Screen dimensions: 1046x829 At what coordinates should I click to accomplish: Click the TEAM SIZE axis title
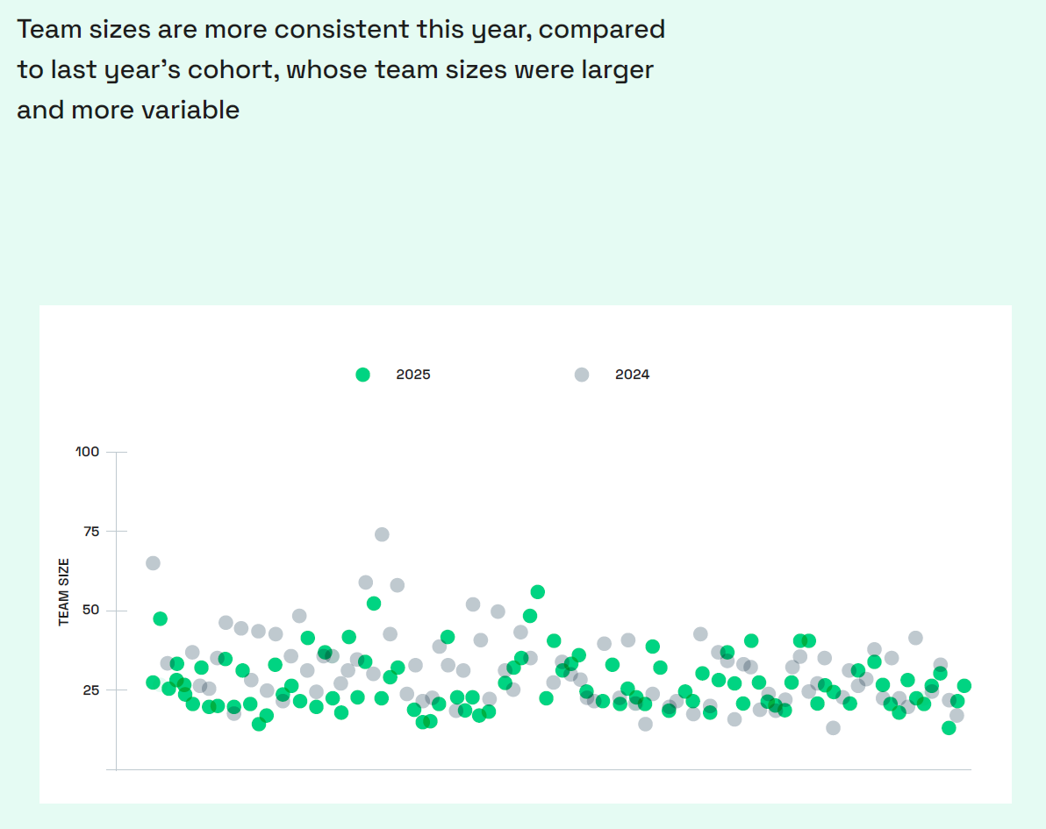click(64, 592)
